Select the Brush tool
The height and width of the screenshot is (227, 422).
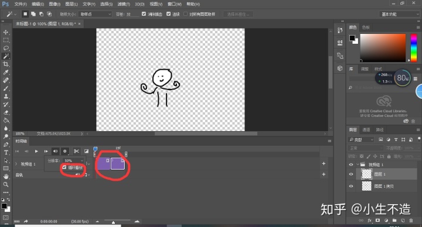6,88
